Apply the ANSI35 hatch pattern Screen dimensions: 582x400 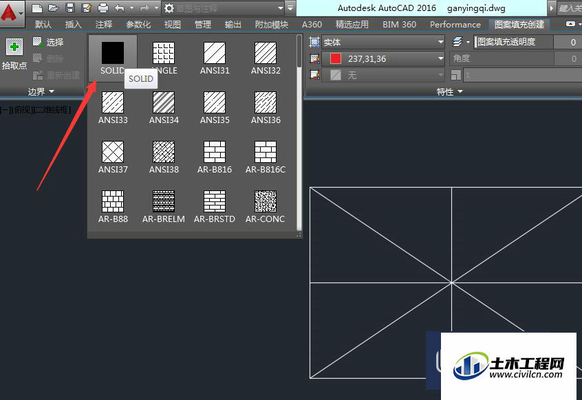tap(215, 107)
